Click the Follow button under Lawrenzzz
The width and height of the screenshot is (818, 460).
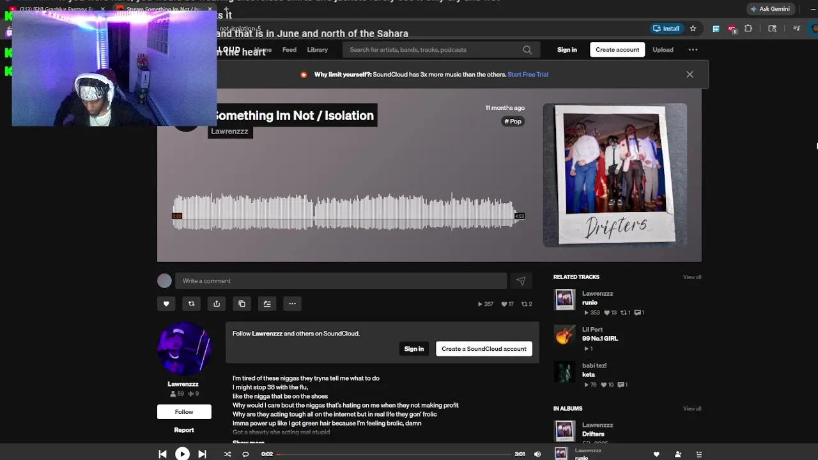coord(184,412)
